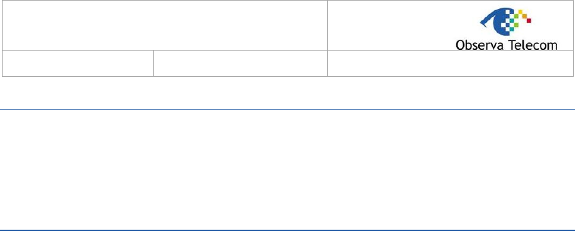The image size is (575, 231).
Task: Select the top-right cell containing the logo
Action: click(x=451, y=25)
